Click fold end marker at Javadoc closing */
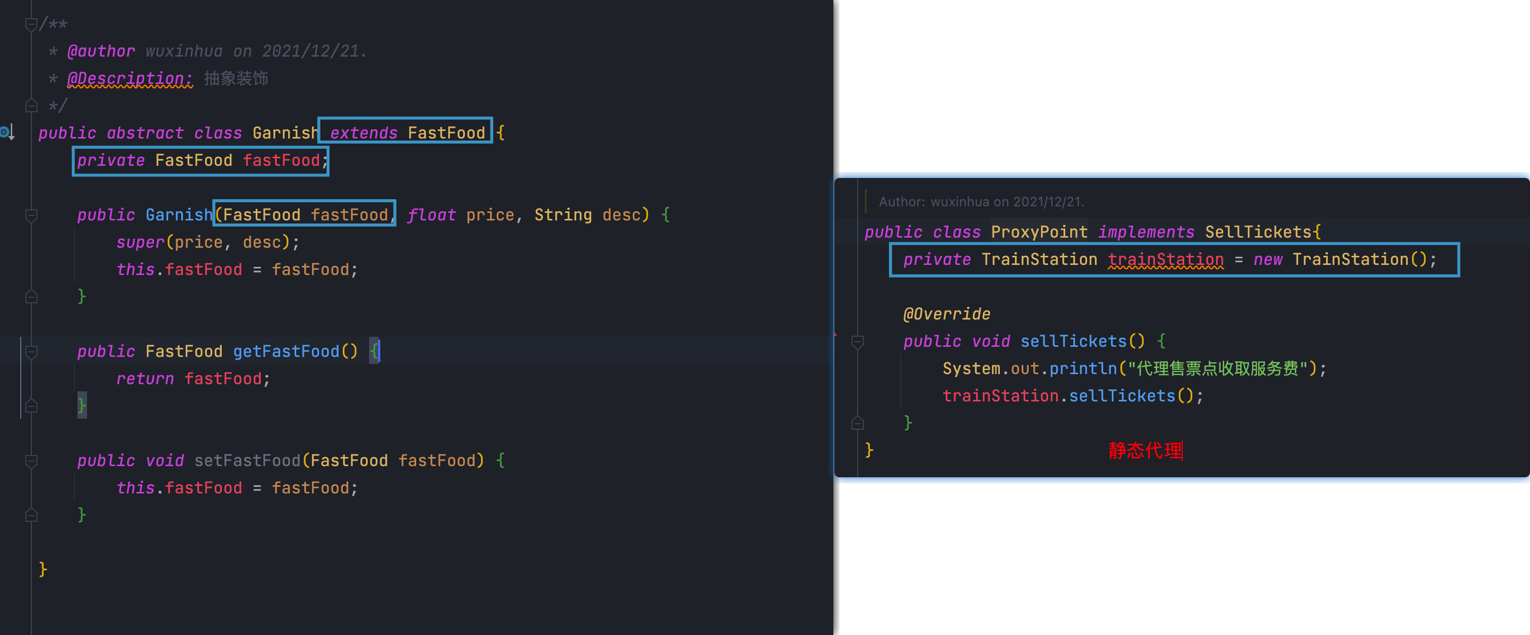The width and height of the screenshot is (1530, 635). tap(31, 106)
